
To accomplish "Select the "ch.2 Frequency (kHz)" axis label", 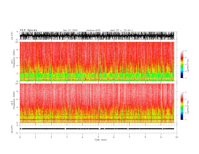I will coord(13,103).
